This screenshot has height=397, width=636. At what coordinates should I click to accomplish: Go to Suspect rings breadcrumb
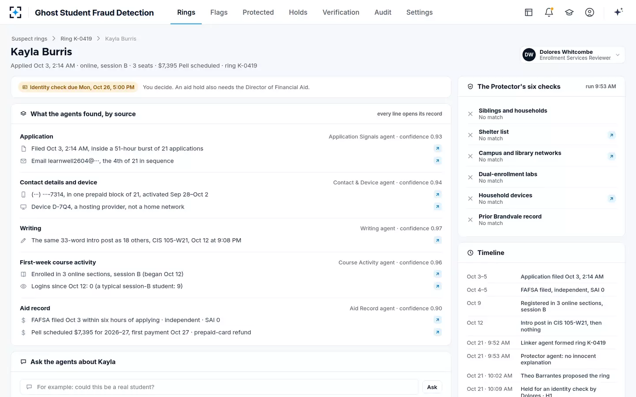(29, 39)
